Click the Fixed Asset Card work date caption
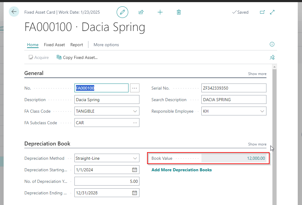 coord(62,12)
